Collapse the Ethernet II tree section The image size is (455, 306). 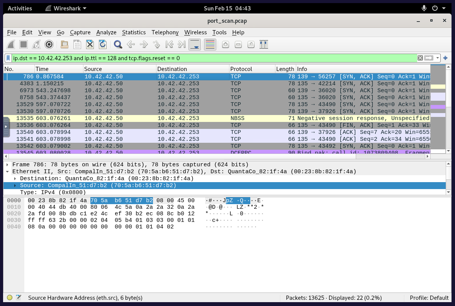[x=7, y=171]
